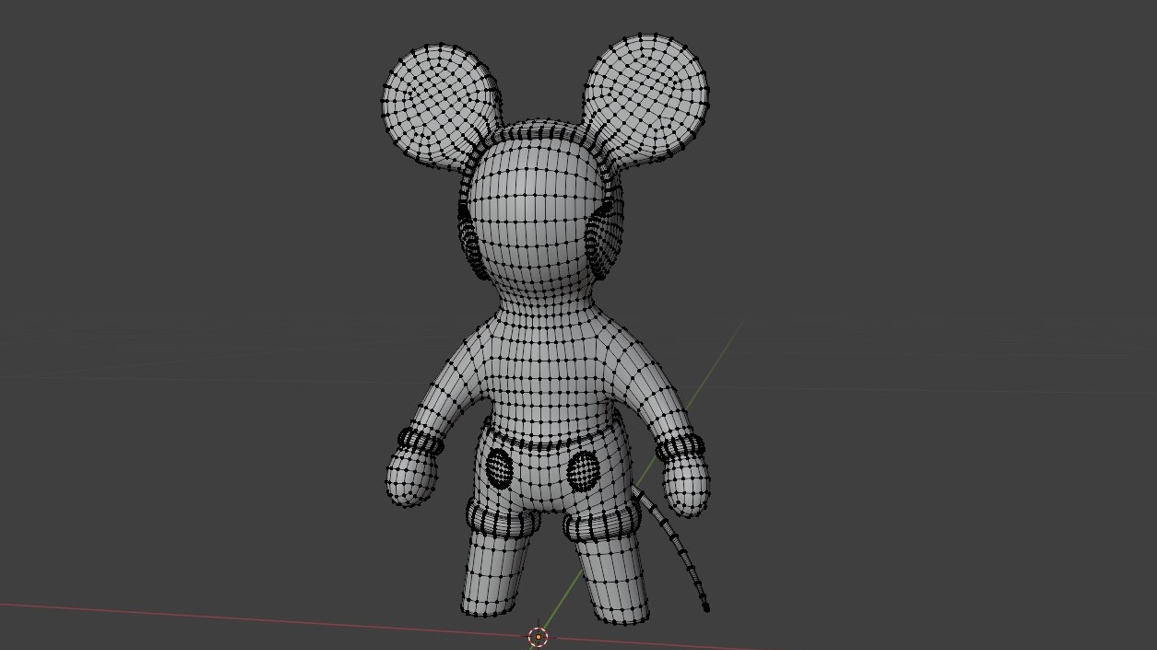Click the right oval button on the shorts
The image size is (1157, 650).
tap(583, 471)
